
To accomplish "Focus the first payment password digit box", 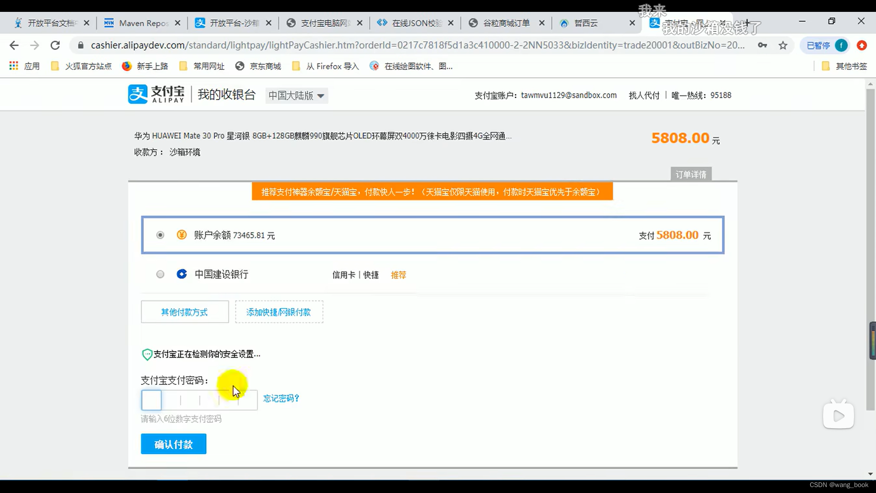I will tap(151, 400).
